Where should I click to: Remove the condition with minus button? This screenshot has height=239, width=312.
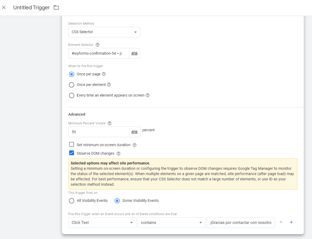(281, 222)
